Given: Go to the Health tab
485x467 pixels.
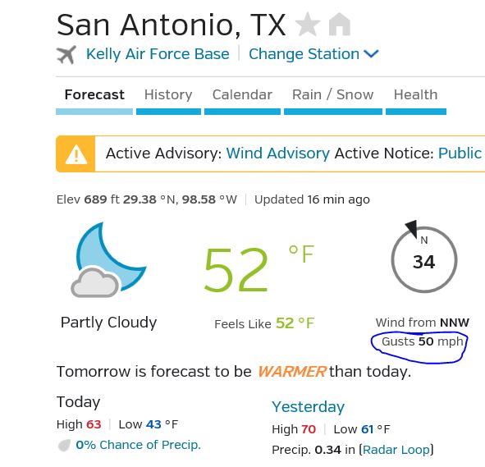Looking at the screenshot, I should click(416, 94).
